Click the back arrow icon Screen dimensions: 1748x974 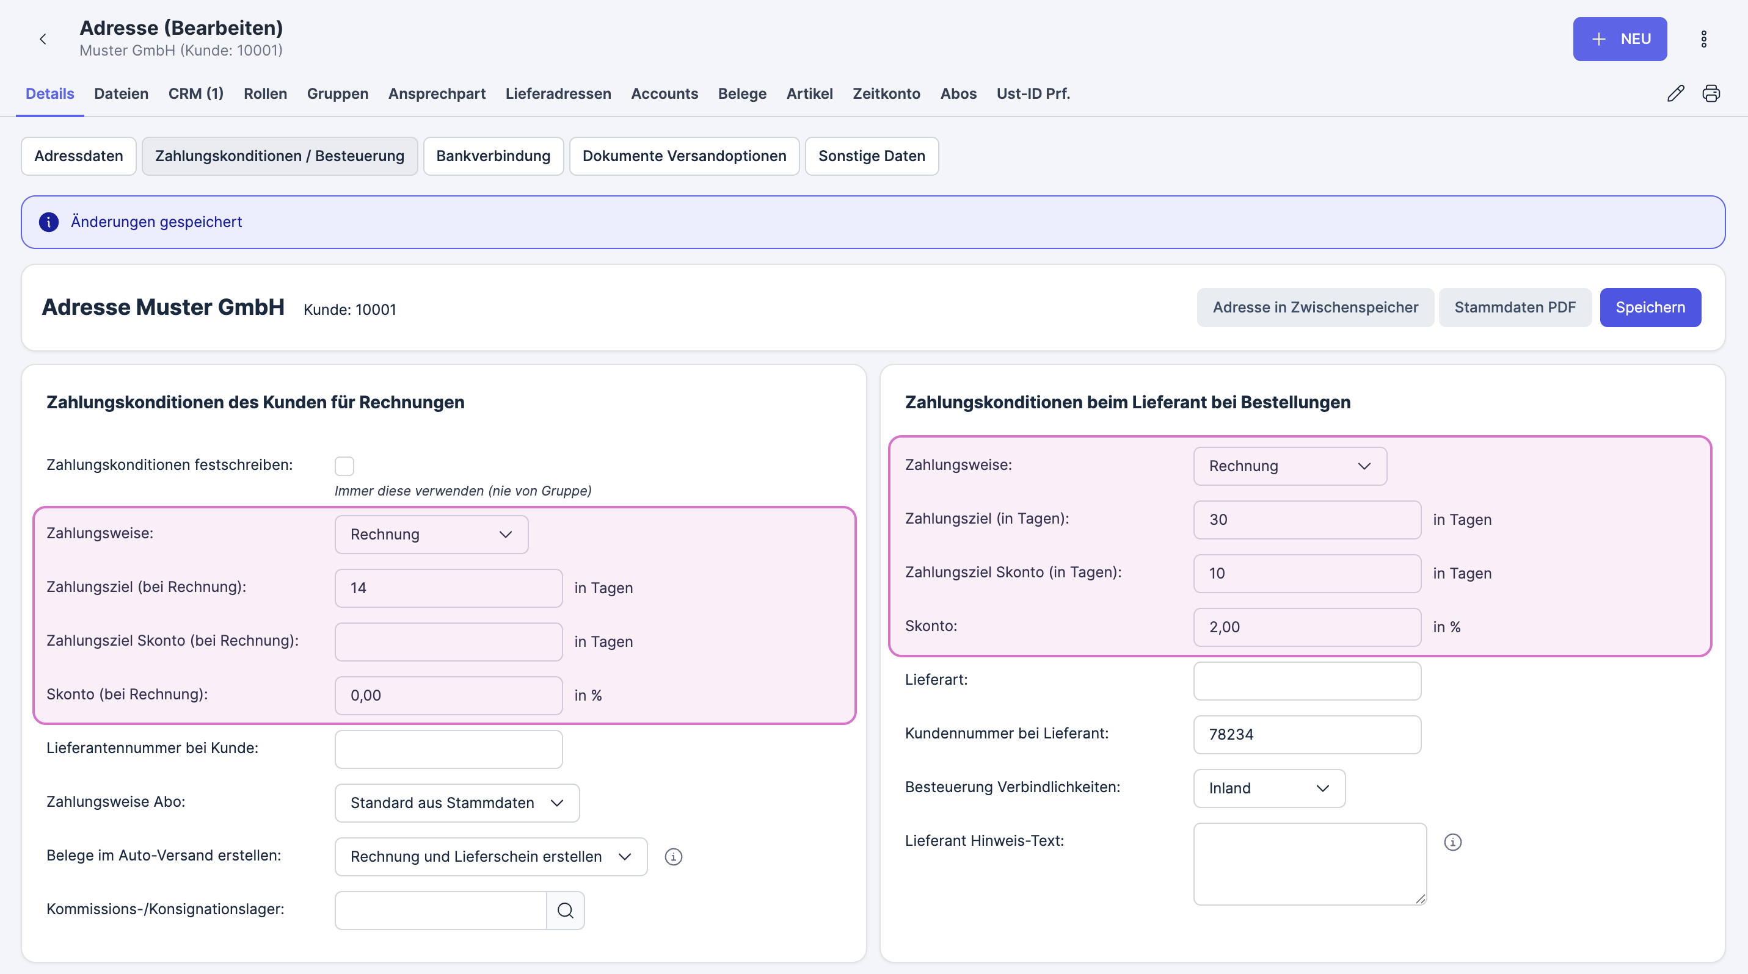tap(43, 39)
